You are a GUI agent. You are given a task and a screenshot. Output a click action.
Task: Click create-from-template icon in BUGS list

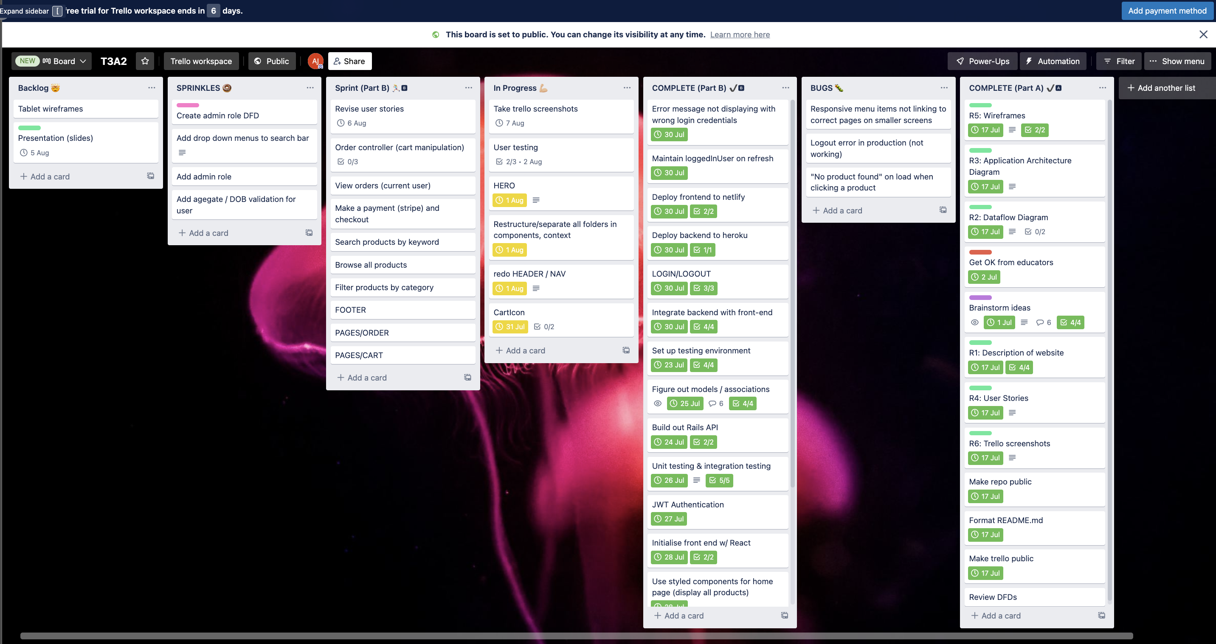943,210
